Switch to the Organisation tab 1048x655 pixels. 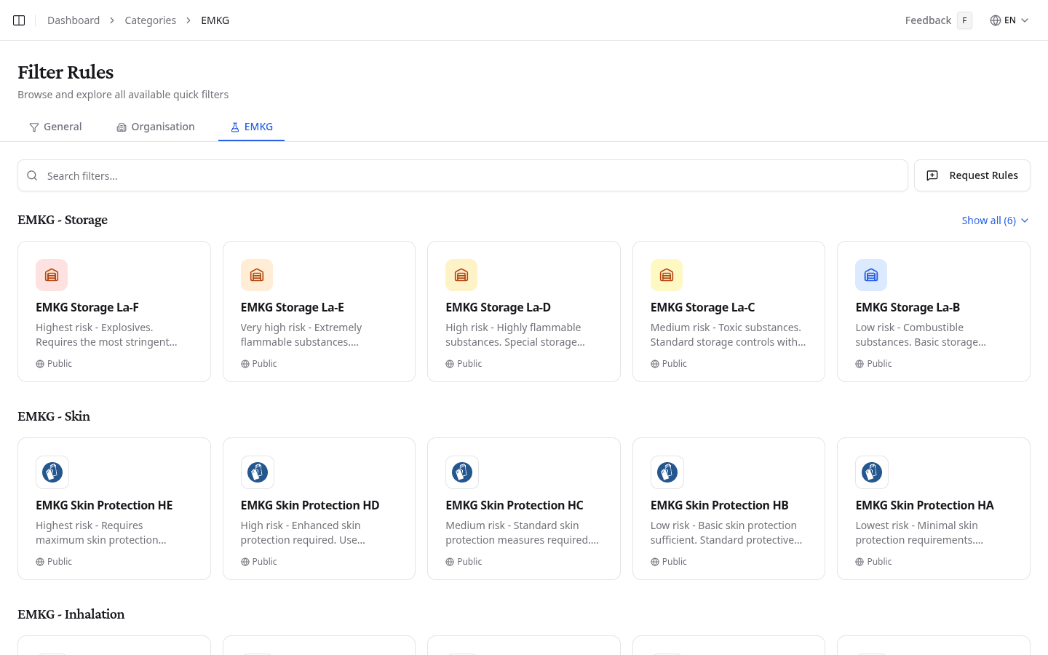pyautogui.click(x=156, y=127)
